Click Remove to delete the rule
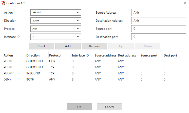 click(94, 46)
